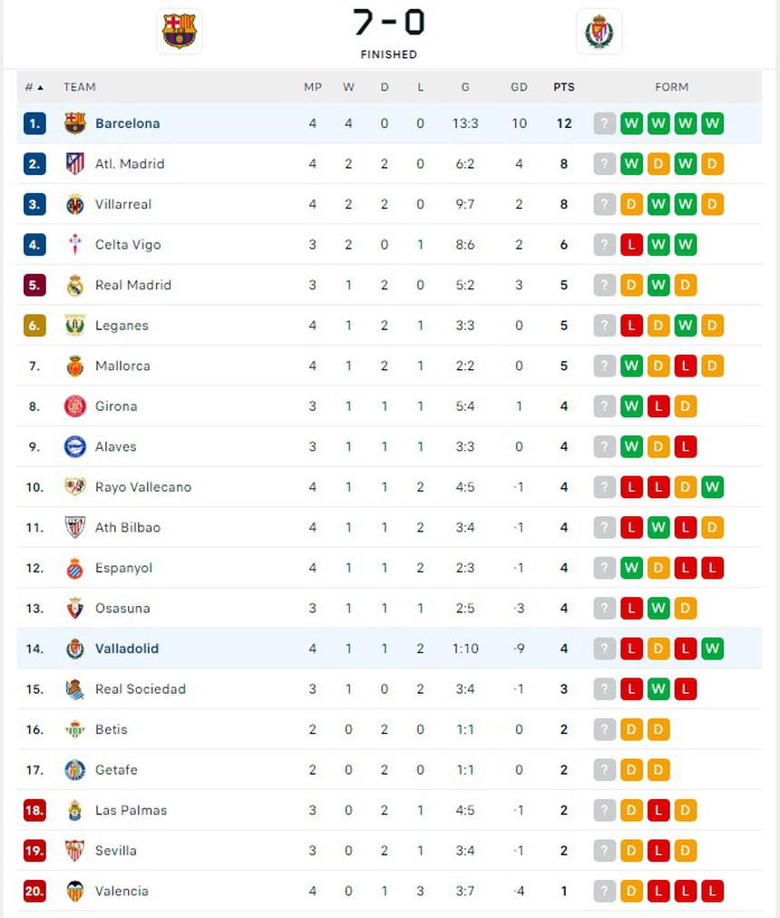Click the Sevilla club logo
This screenshot has height=918, width=780.
tap(75, 851)
